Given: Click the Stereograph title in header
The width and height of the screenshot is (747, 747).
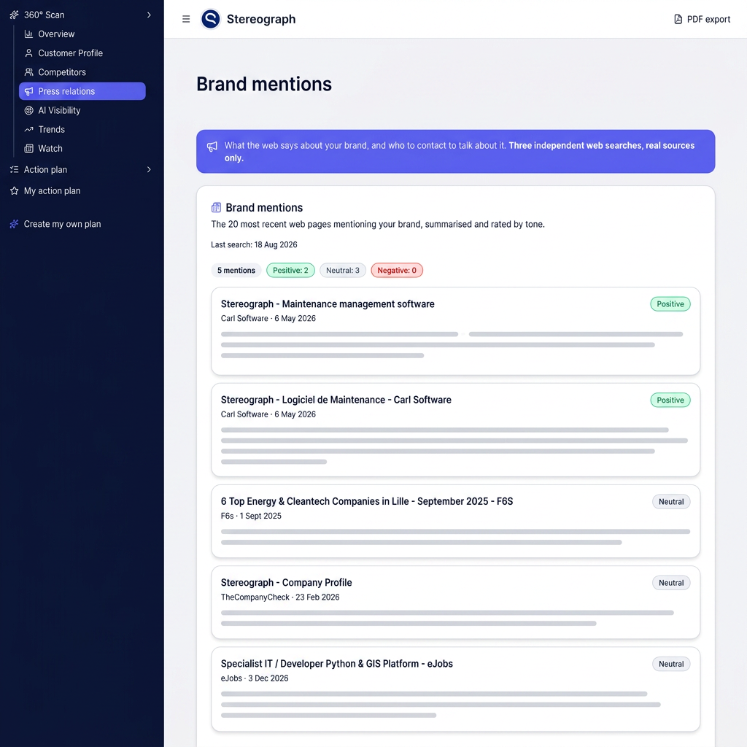Looking at the screenshot, I should pos(261,19).
